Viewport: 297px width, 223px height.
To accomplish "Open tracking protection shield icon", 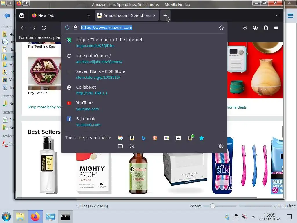I will pyautogui.click(x=67, y=28).
